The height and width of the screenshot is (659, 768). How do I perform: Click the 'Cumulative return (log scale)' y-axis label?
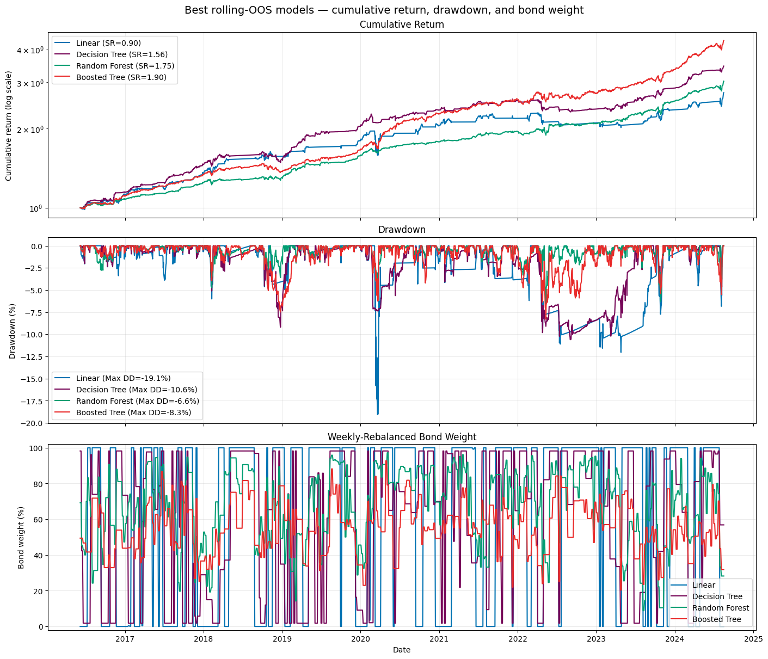(9, 125)
